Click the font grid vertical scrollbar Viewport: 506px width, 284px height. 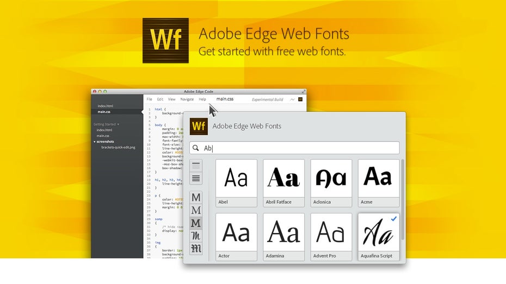point(403,200)
